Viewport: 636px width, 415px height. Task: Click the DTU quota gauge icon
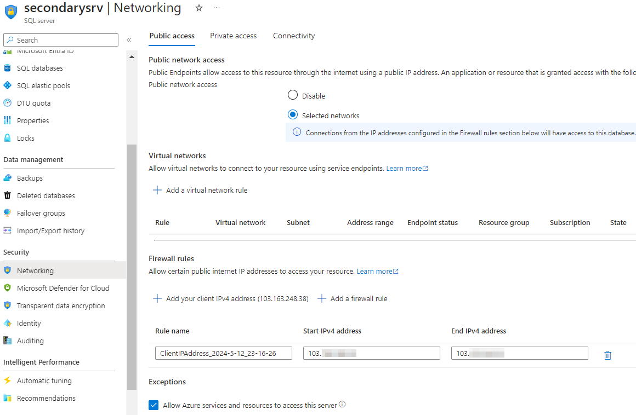click(7, 103)
